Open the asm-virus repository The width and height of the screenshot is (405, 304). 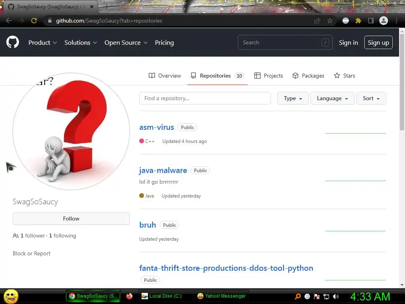point(157,127)
